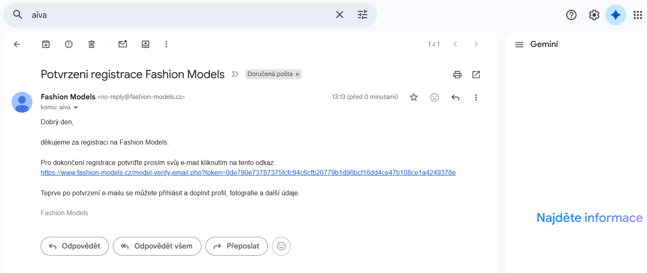Click the sender address no-reply@fashion-models.cz
The height and width of the screenshot is (273, 647).
coord(141,97)
